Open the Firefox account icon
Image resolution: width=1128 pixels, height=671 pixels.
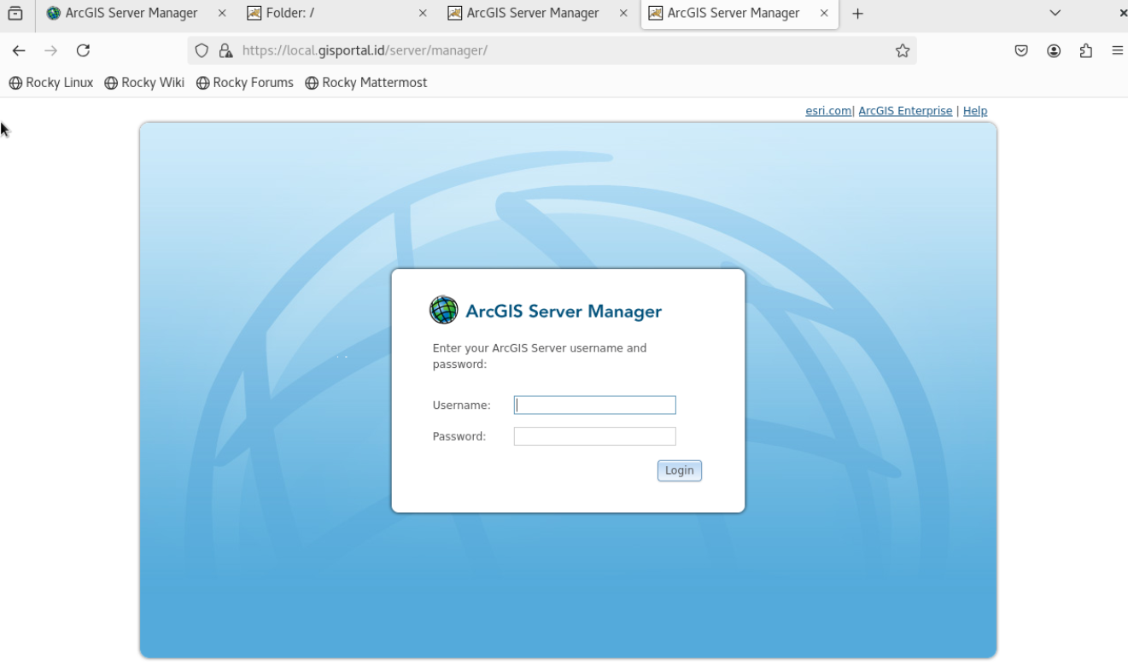(1054, 50)
